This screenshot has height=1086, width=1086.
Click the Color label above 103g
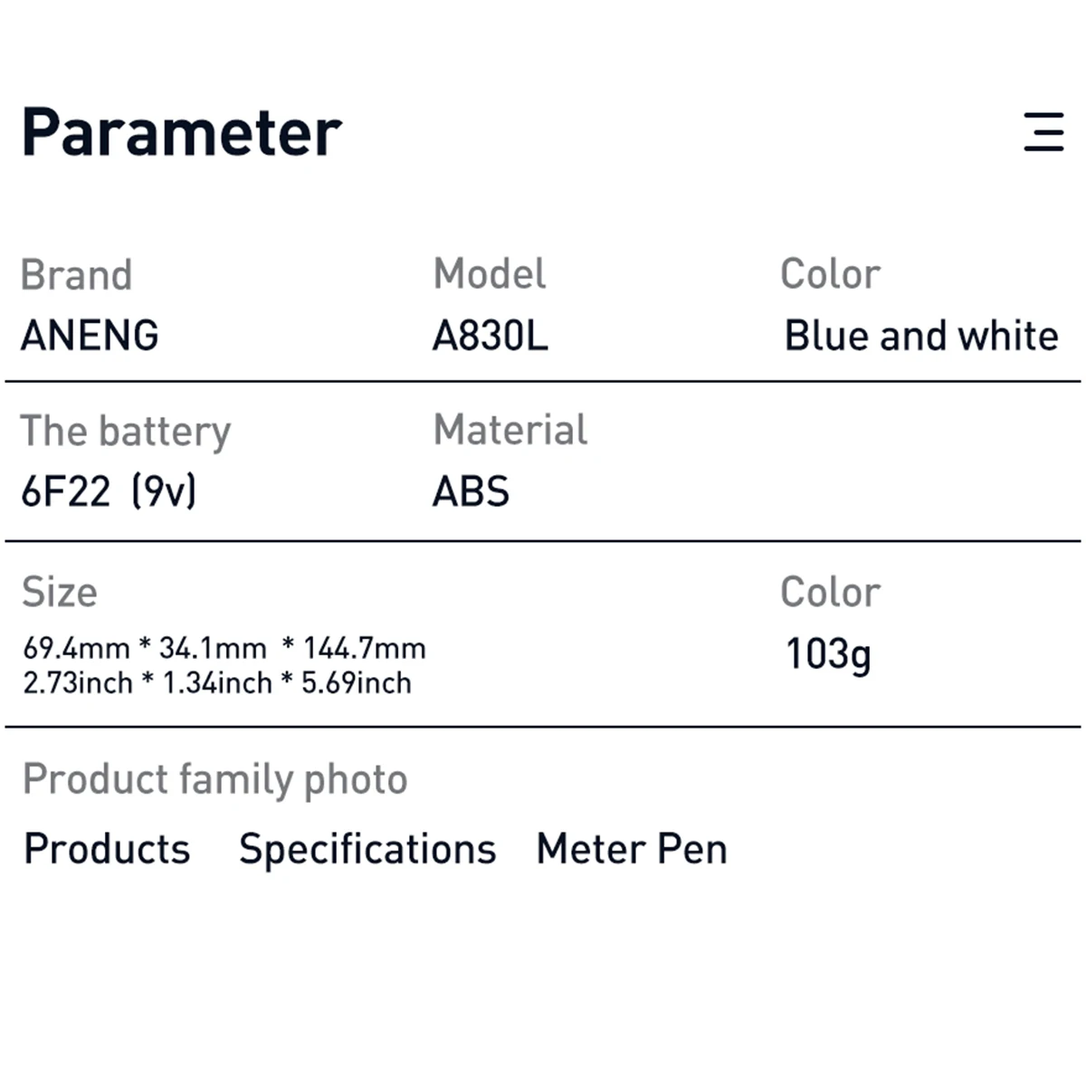(x=830, y=592)
